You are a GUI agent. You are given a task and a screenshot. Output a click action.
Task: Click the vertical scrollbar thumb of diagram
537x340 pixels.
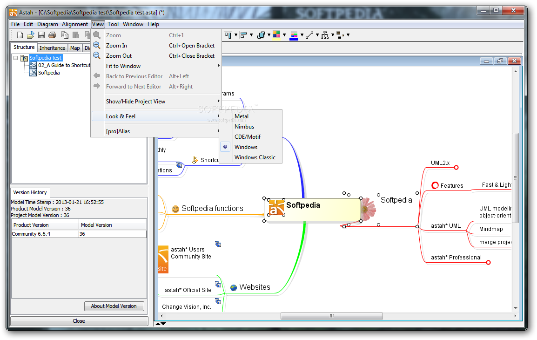point(515,177)
